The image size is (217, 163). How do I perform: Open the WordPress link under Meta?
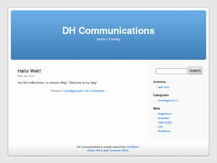tap(164, 131)
